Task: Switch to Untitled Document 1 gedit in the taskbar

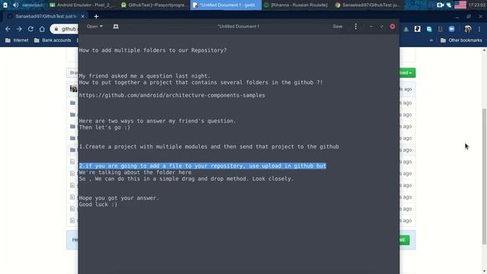Action: point(226,5)
